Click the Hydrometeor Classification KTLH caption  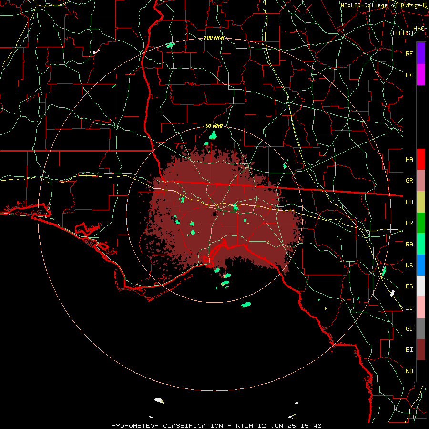click(x=216, y=426)
